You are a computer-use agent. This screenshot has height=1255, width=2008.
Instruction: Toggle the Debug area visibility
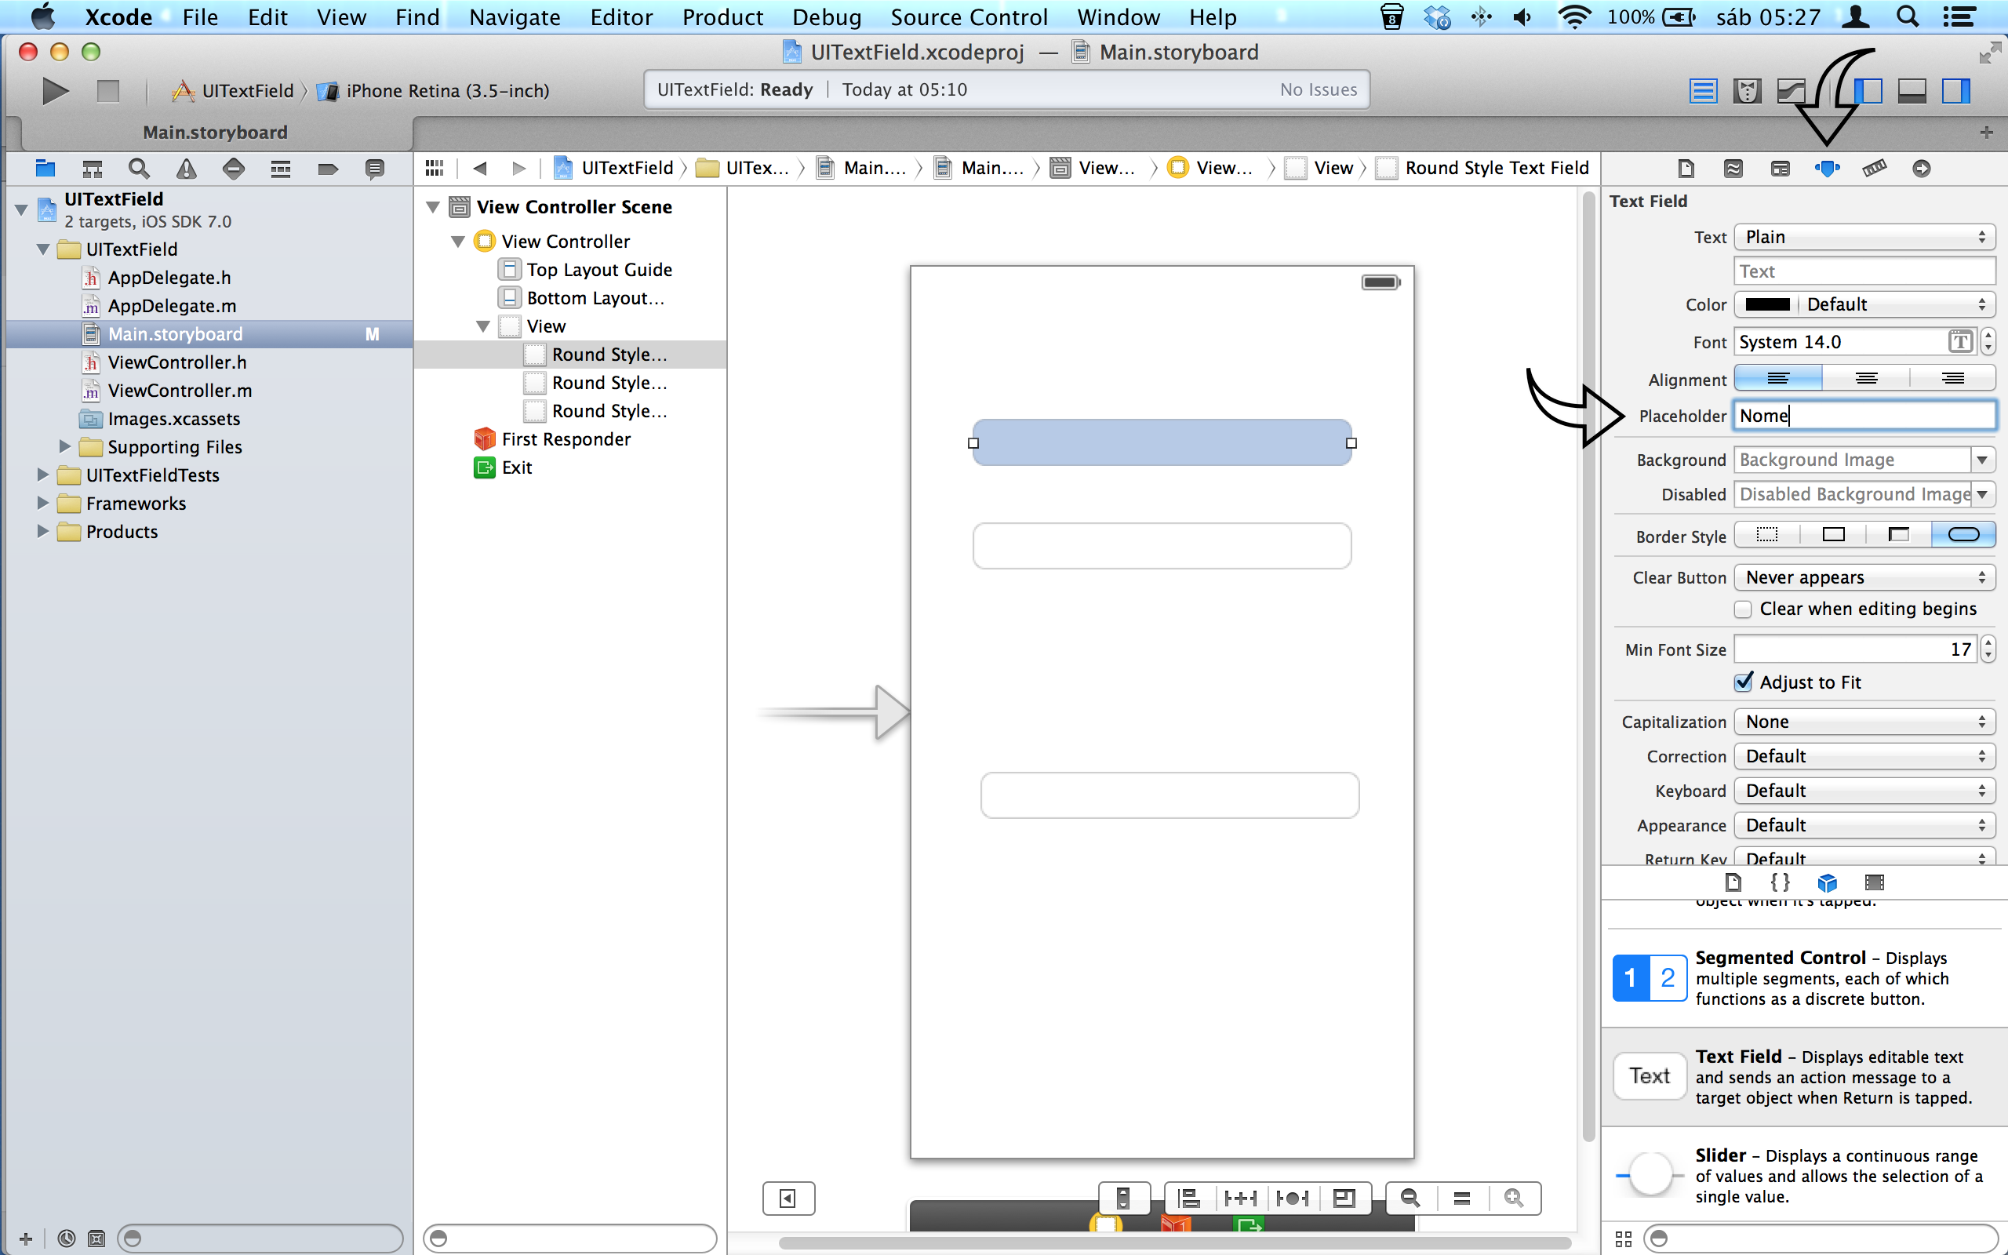pyautogui.click(x=1912, y=90)
